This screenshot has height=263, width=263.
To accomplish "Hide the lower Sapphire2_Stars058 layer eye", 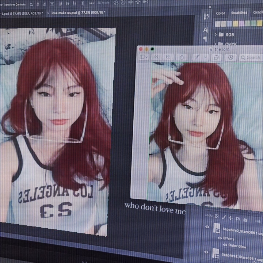I will (x=206, y=252).
